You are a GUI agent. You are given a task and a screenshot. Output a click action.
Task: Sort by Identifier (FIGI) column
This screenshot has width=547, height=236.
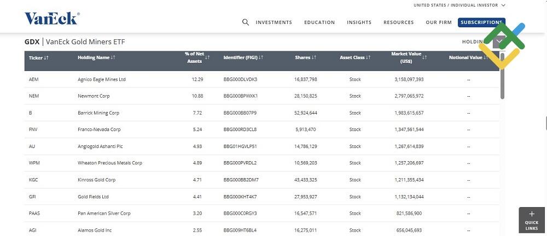tap(243, 57)
